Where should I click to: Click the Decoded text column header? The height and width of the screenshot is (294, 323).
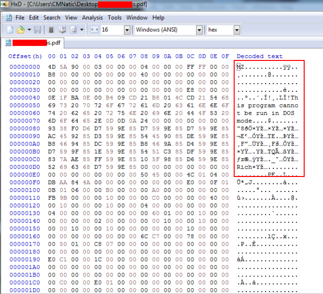(x=260, y=56)
